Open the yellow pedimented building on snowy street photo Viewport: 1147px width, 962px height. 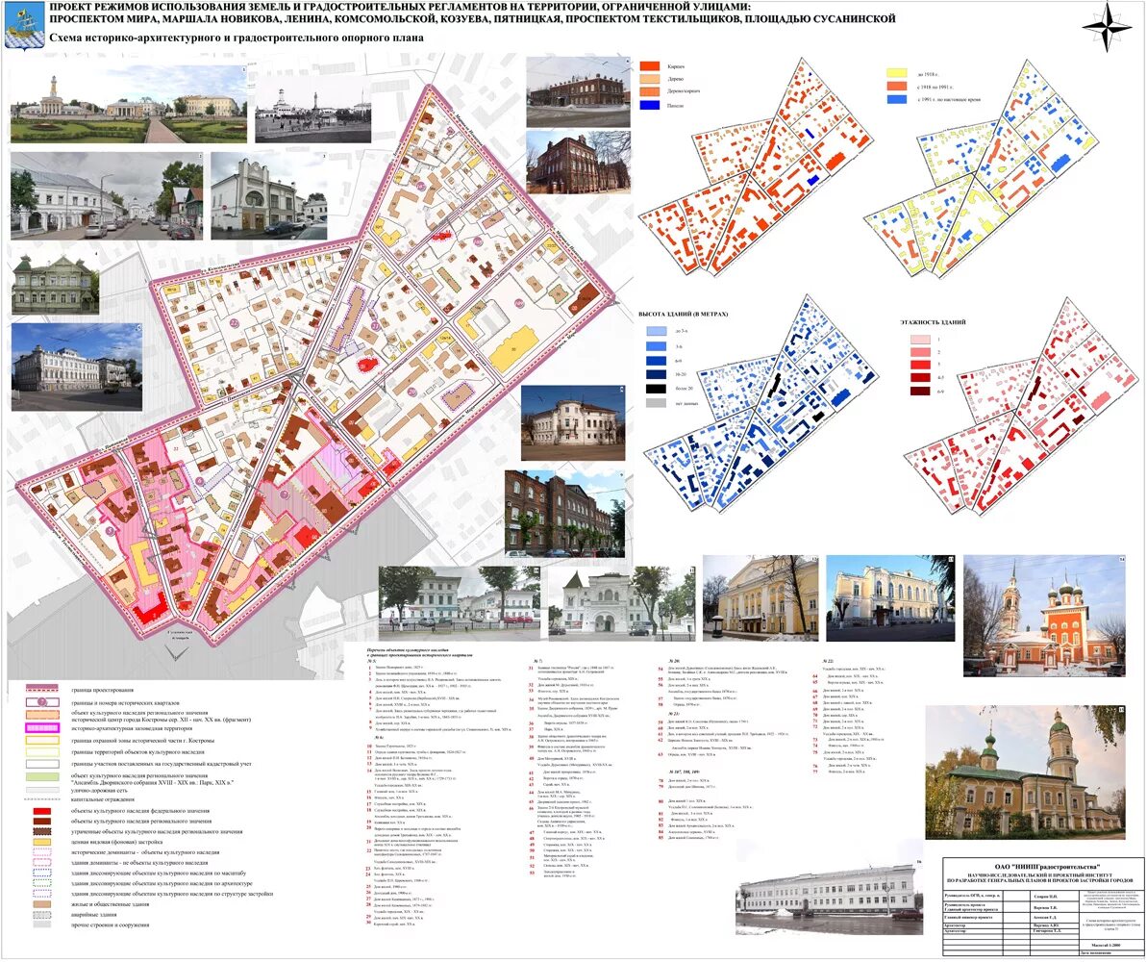(x=890, y=598)
